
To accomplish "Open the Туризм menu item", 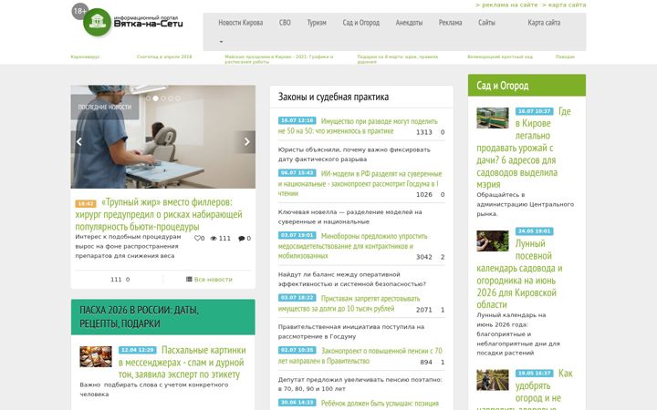I will tap(317, 23).
